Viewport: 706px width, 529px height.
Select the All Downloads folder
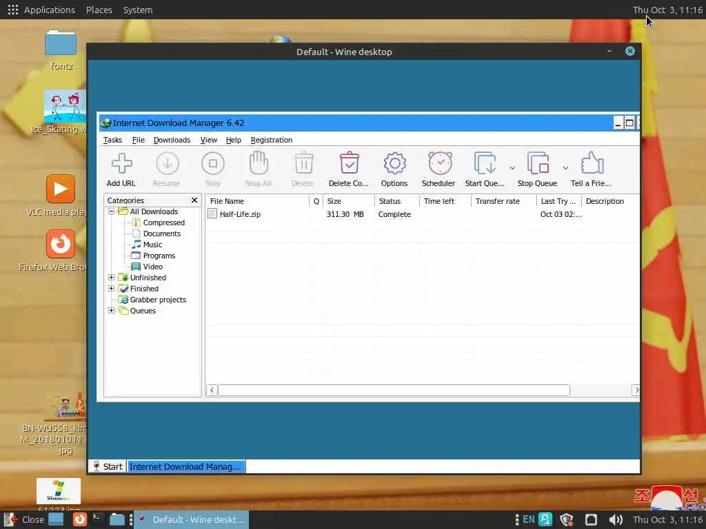(154, 211)
